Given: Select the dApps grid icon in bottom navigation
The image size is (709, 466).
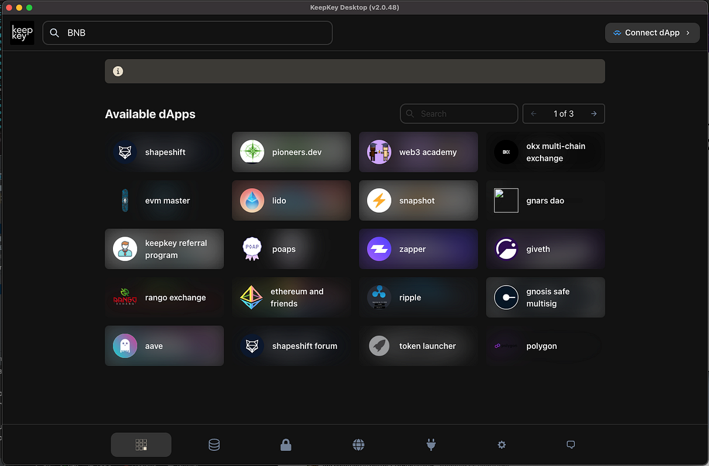Looking at the screenshot, I should [141, 445].
